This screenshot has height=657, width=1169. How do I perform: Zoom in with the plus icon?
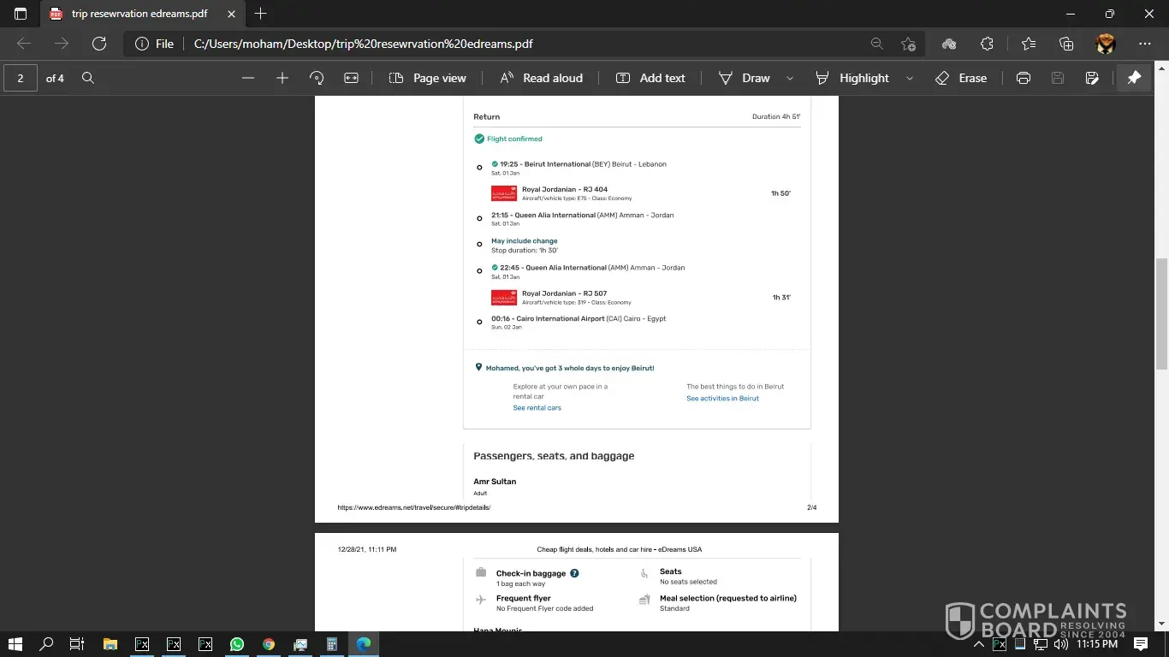coord(282,78)
